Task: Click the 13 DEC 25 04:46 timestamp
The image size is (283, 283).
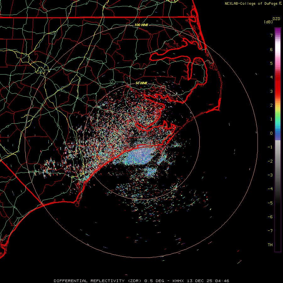Action: (208, 281)
